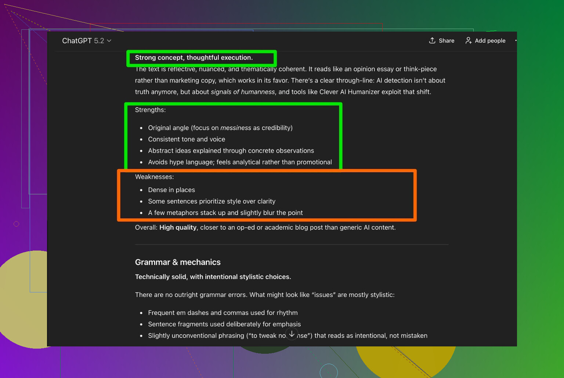Click the "A few metaphors stack up" bullet
564x378 pixels.
pos(225,213)
